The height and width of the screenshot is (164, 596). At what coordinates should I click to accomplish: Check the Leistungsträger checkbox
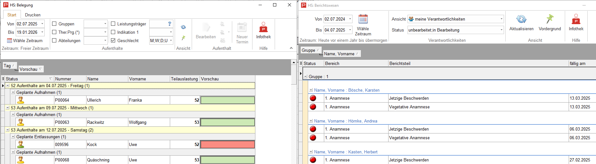(113, 24)
